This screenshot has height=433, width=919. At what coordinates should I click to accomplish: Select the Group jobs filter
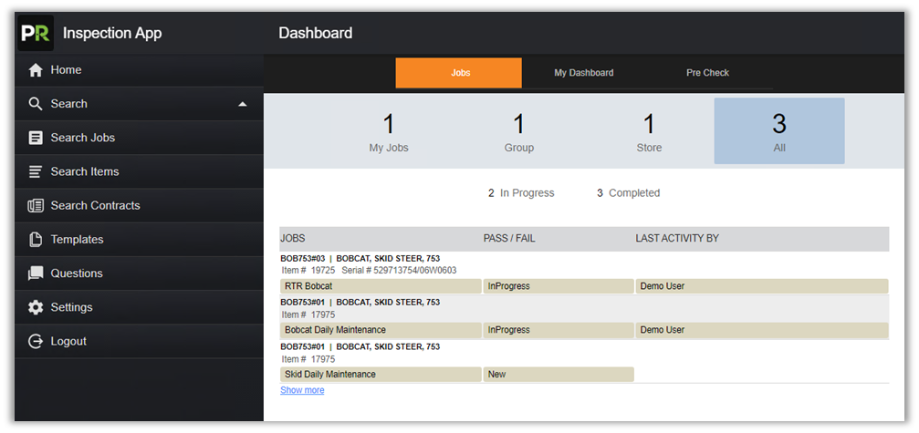pos(518,132)
